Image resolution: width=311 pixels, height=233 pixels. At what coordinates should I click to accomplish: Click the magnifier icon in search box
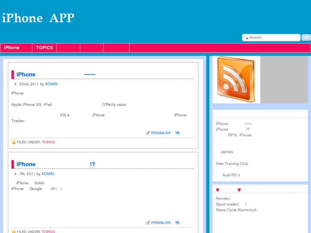coord(246,38)
